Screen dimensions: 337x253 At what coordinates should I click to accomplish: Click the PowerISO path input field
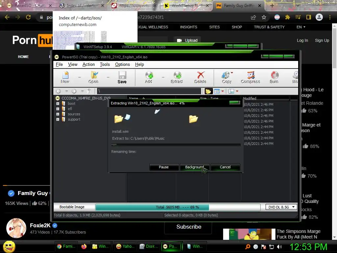[149, 91]
